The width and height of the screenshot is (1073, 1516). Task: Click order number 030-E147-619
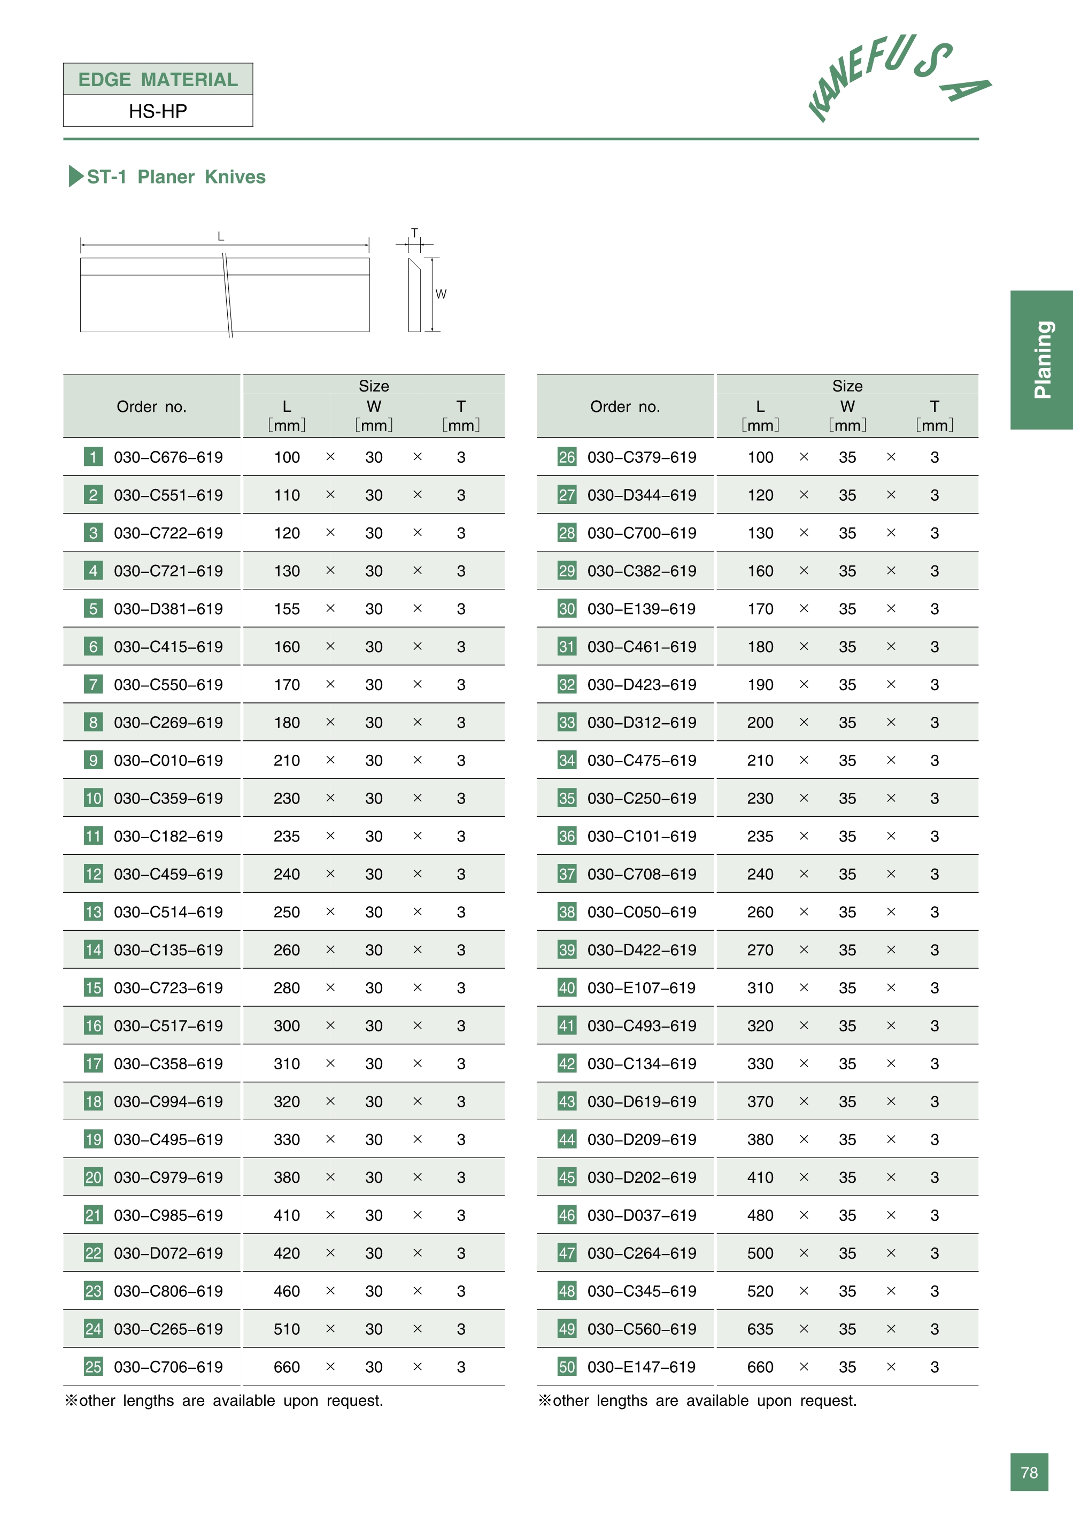641,1367
